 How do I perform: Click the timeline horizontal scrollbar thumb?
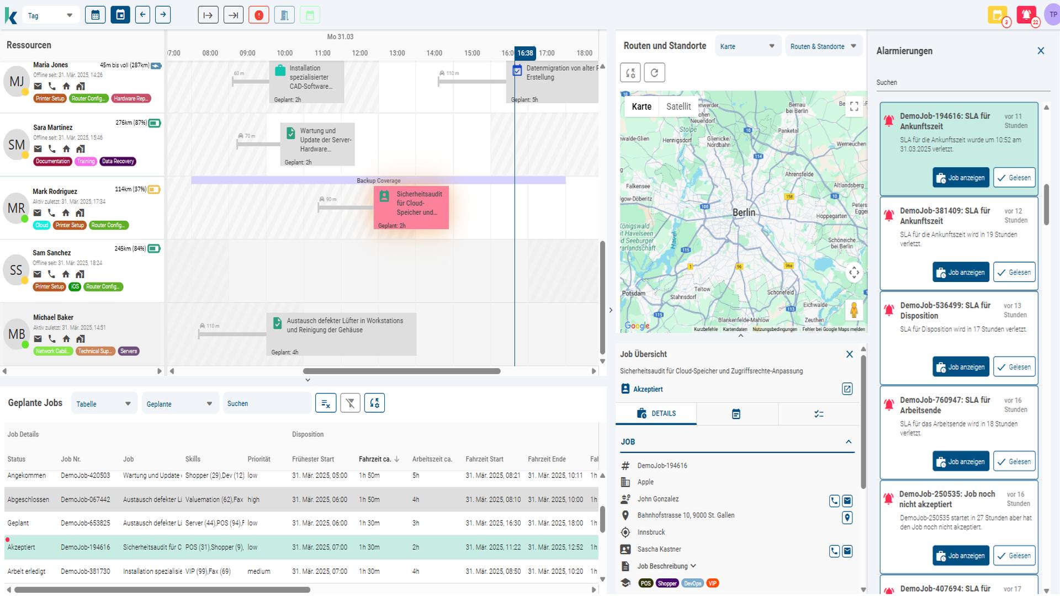click(401, 371)
